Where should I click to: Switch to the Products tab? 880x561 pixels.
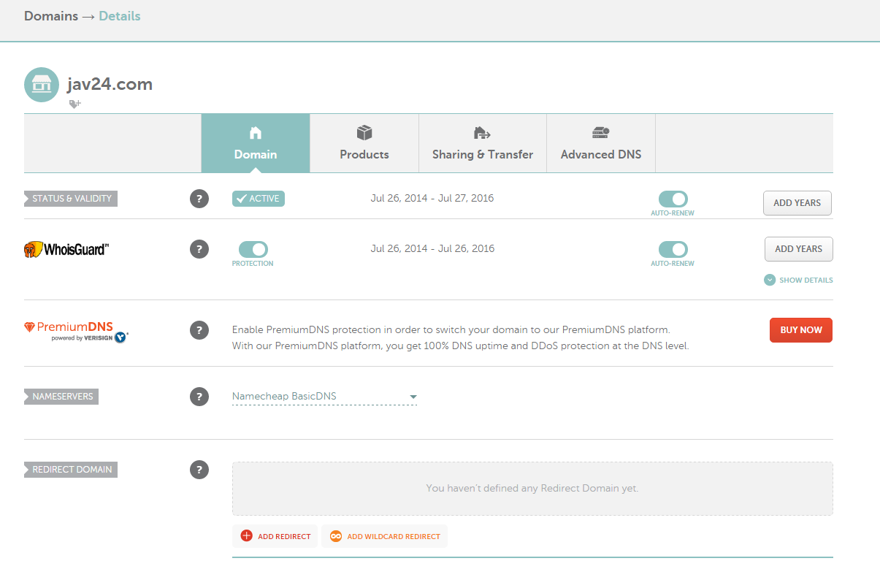coord(364,143)
